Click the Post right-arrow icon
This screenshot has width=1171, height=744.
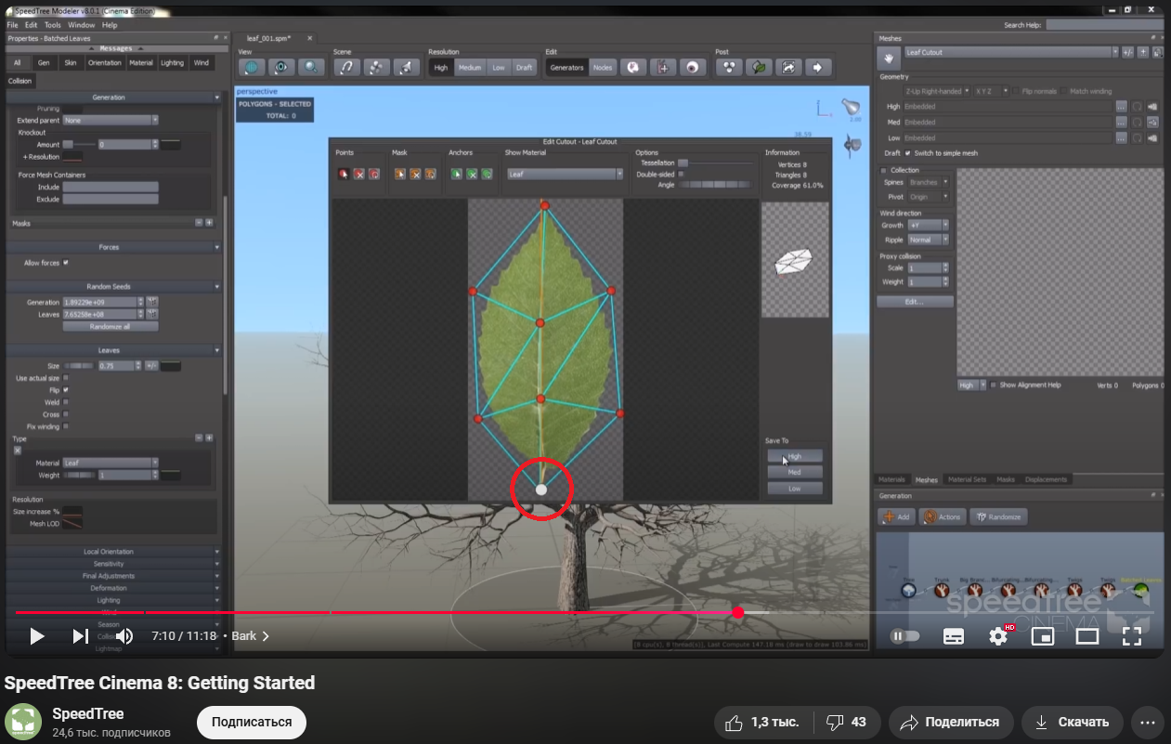pyautogui.click(x=818, y=67)
